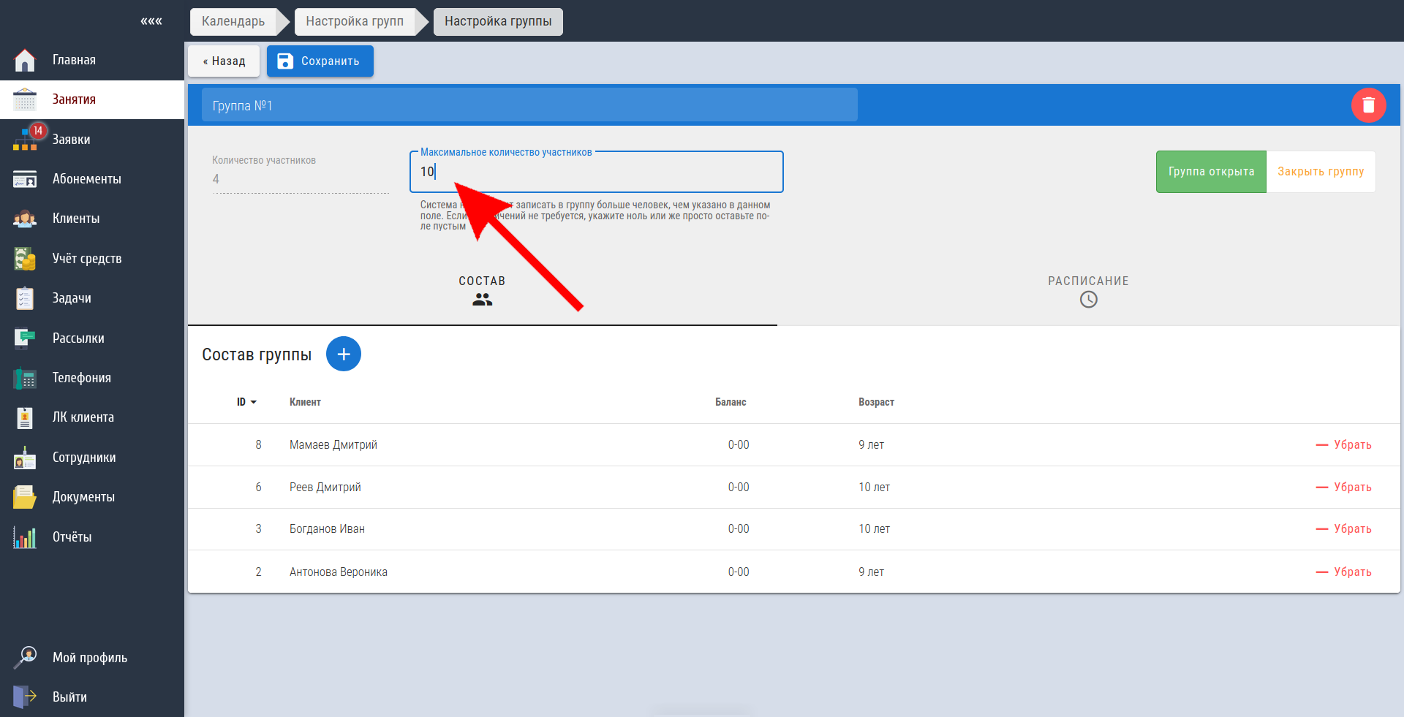Select client name Богданов Иван
The image size is (1404, 717).
(327, 528)
